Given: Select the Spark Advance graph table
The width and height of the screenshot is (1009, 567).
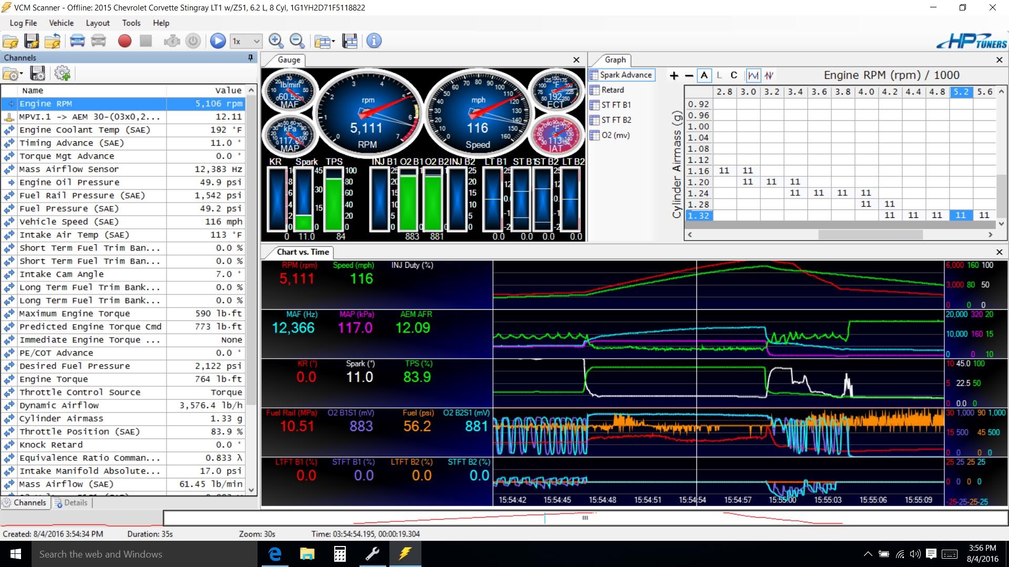Looking at the screenshot, I should point(622,75).
